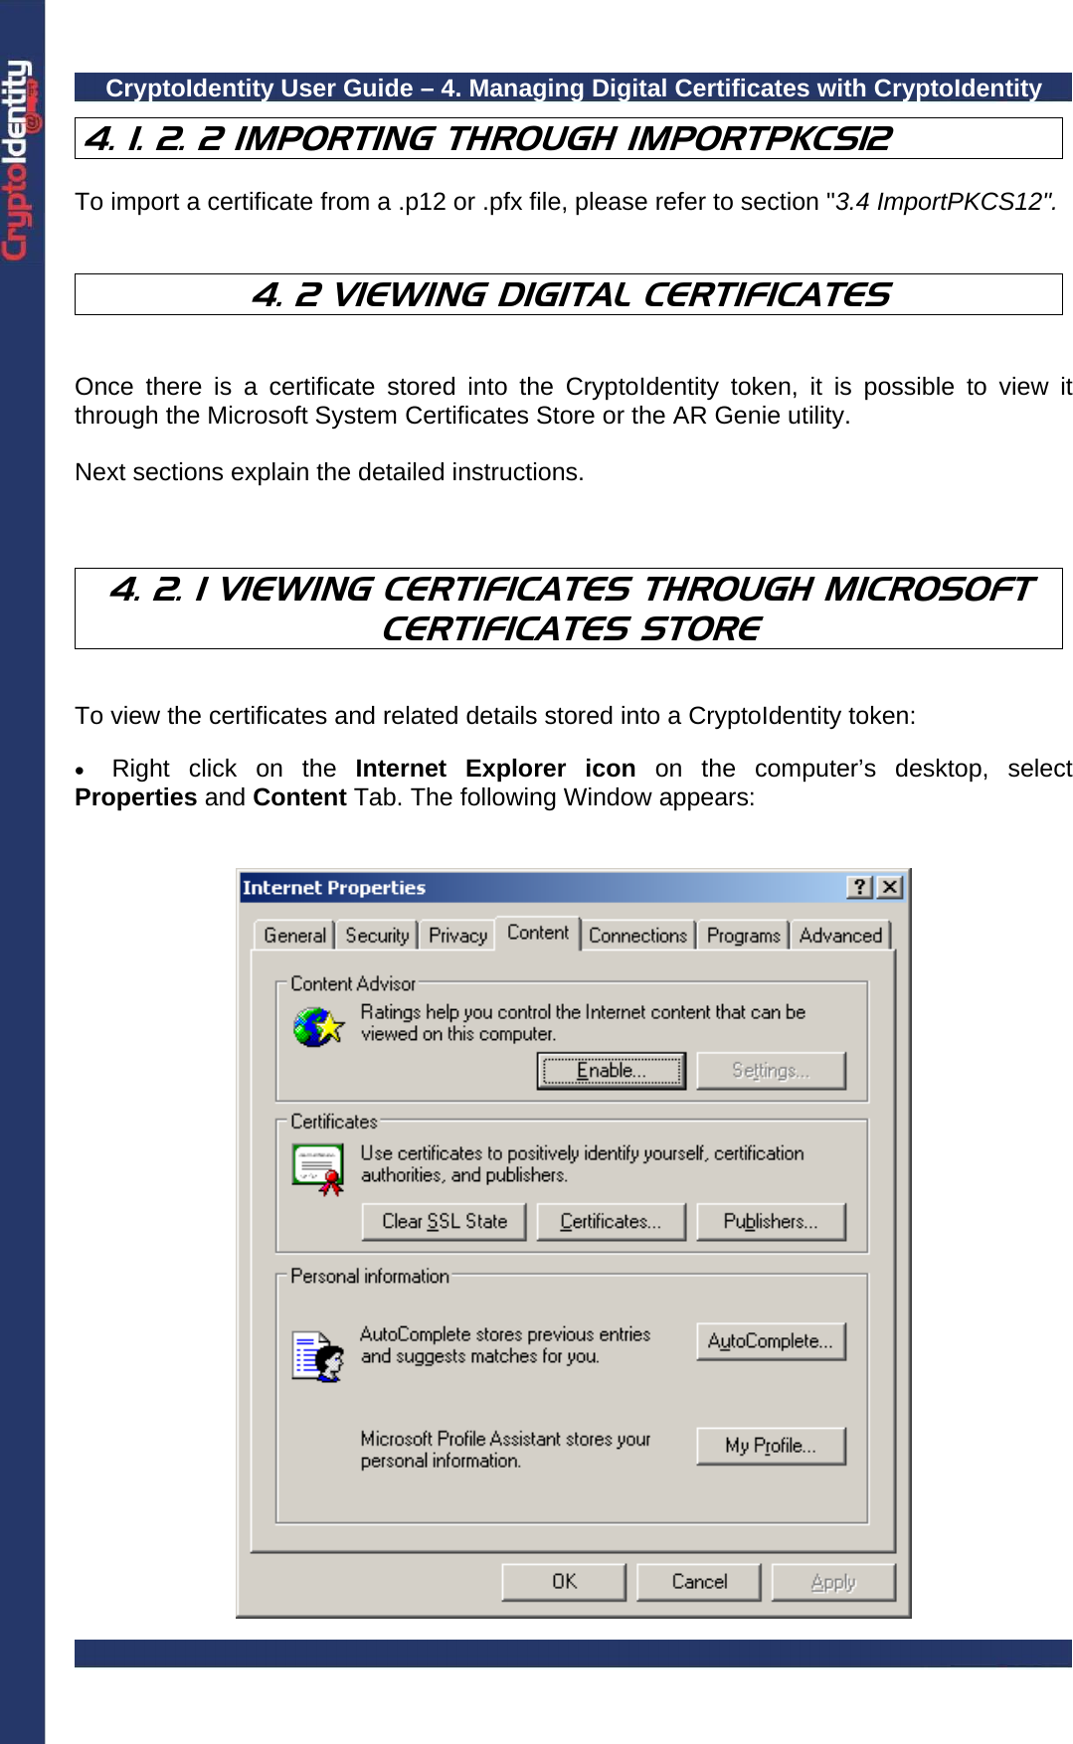Screen dimensions: 1073x1744
Task: Confirm with the OK button
Action: point(564,1582)
